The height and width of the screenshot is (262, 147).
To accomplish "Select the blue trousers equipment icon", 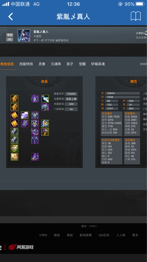I will (35, 140).
